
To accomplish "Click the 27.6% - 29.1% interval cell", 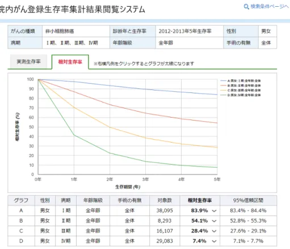I will tap(248, 231).
